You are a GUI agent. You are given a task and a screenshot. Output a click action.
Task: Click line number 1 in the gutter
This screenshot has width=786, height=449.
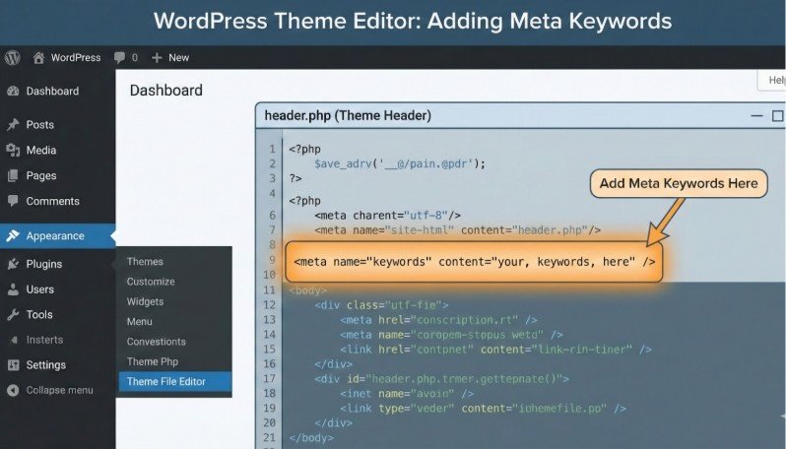pyautogui.click(x=272, y=149)
